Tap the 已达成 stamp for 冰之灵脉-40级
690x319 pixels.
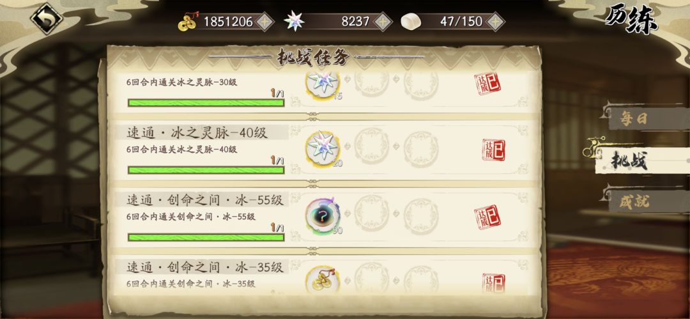[x=493, y=150]
